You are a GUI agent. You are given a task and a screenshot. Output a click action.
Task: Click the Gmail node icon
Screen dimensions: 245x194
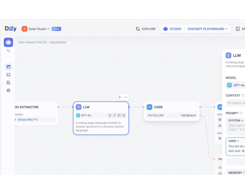(220, 159)
